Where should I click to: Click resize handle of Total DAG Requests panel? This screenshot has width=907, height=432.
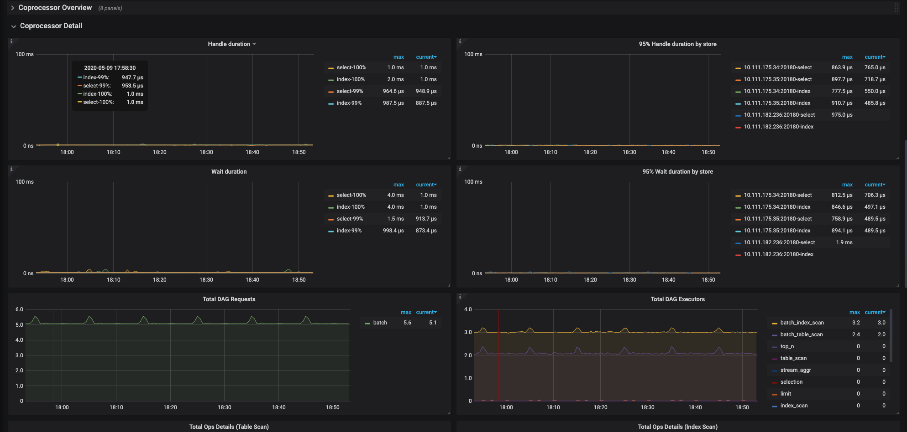tap(449, 413)
